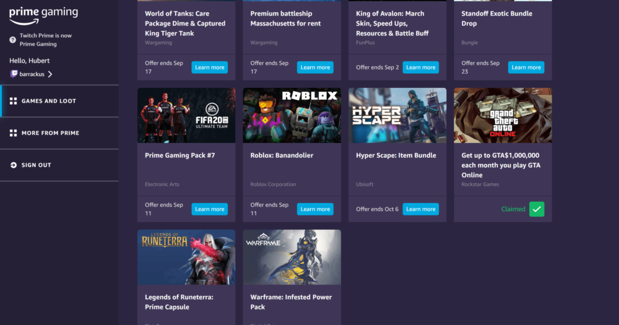
Task: Open the Games and Loot section
Action: tap(59, 101)
